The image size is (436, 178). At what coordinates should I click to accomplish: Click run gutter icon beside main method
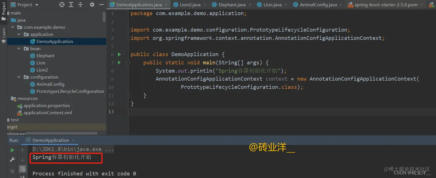click(x=120, y=63)
